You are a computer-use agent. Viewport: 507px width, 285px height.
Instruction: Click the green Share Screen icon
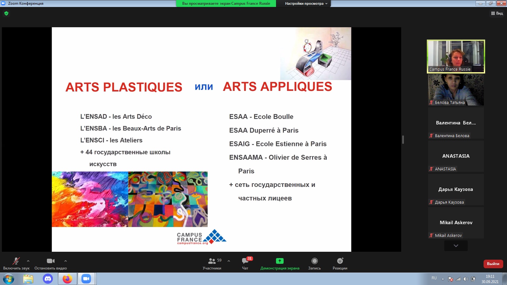coord(279,261)
